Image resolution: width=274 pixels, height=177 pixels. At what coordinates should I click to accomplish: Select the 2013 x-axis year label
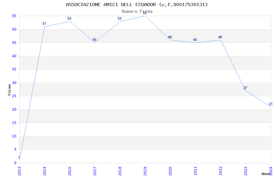tap(19, 171)
